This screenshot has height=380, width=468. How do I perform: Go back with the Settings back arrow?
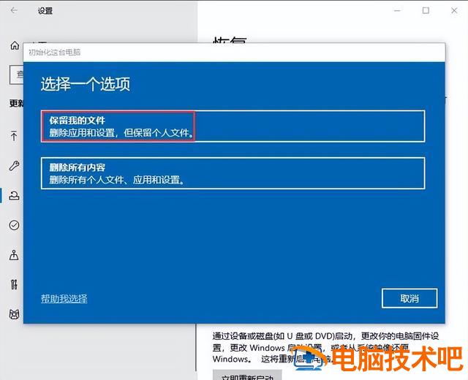pyautogui.click(x=14, y=11)
